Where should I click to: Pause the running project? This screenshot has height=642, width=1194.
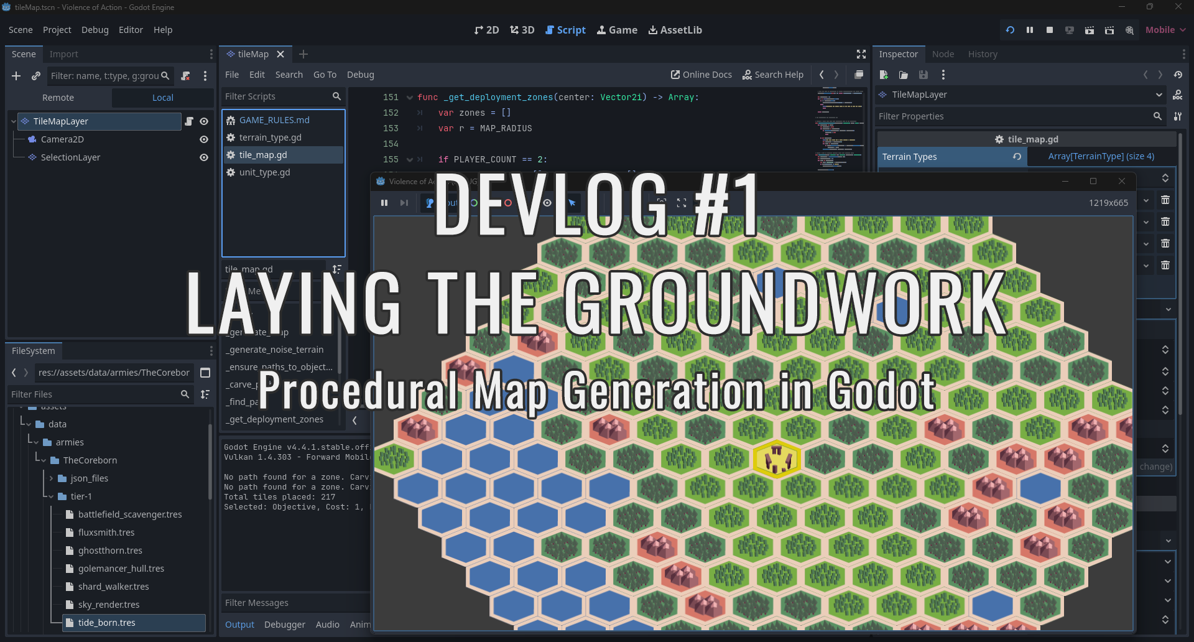(x=1030, y=29)
